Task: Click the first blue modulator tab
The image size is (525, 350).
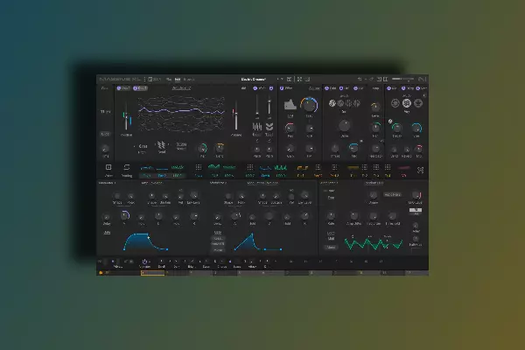Action: (147, 170)
